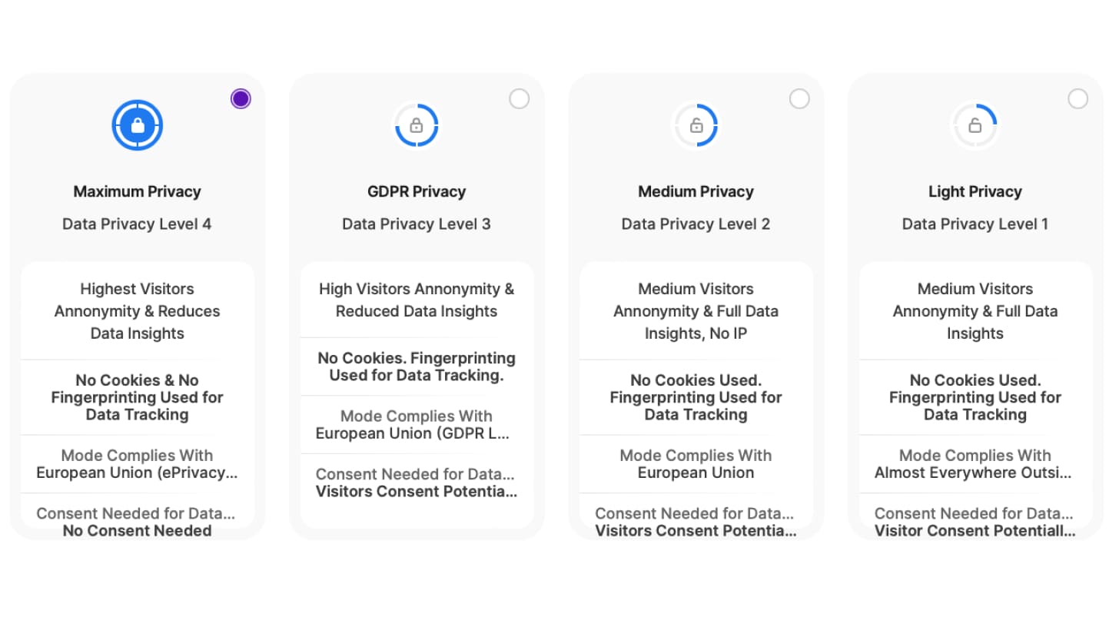Click the Maximum Privacy card title

click(138, 191)
